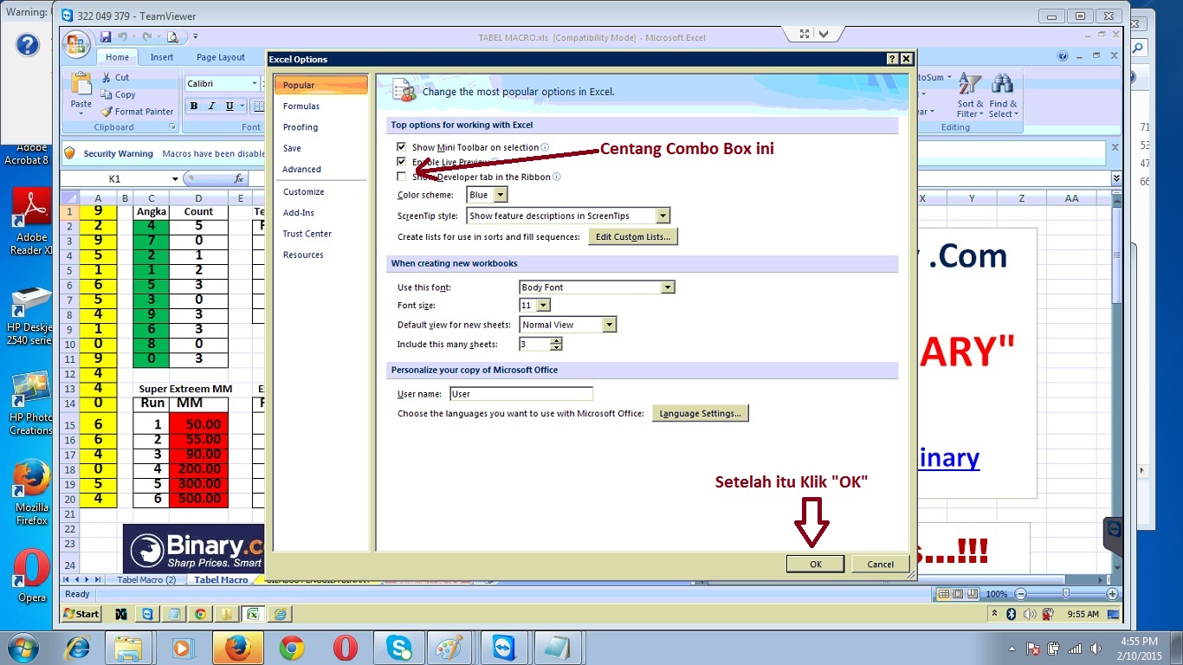Toggle Bold formatting button
Image resolution: width=1183 pixels, height=665 pixels.
tap(194, 106)
